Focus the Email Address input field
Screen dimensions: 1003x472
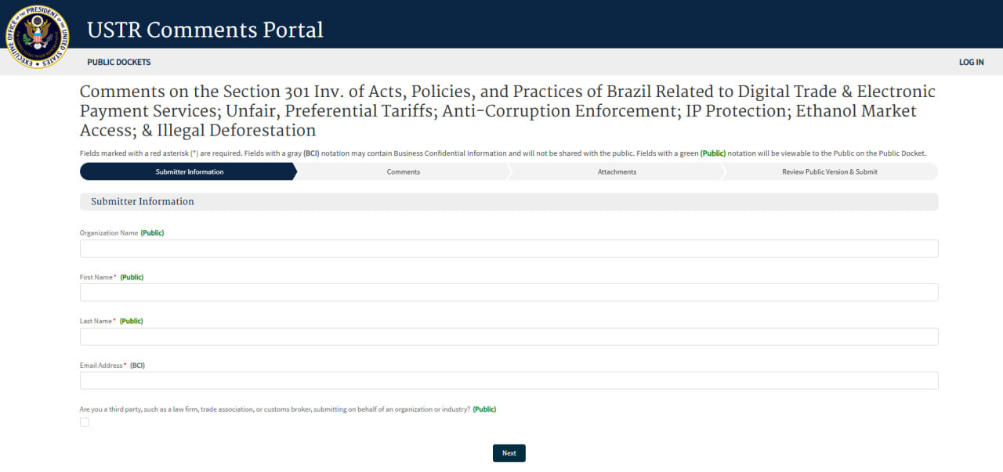tap(509, 380)
